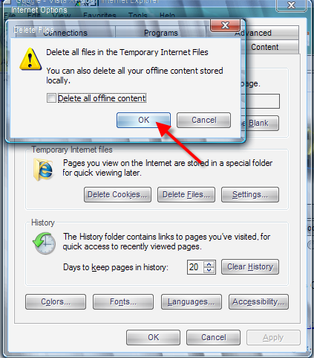This screenshot has height=358, width=314.
Task: Check the Delete all offline content box
Action: [x=51, y=98]
